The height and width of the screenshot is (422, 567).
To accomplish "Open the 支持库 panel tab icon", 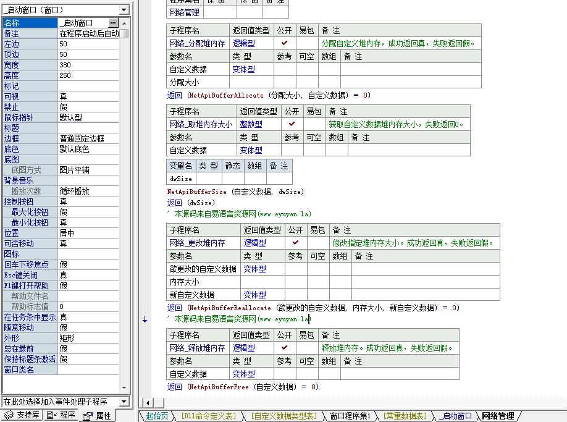I will [x=9, y=415].
